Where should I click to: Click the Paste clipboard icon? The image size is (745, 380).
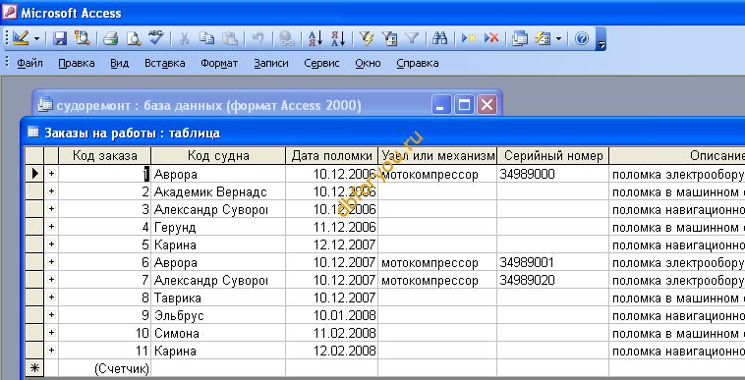(x=230, y=38)
